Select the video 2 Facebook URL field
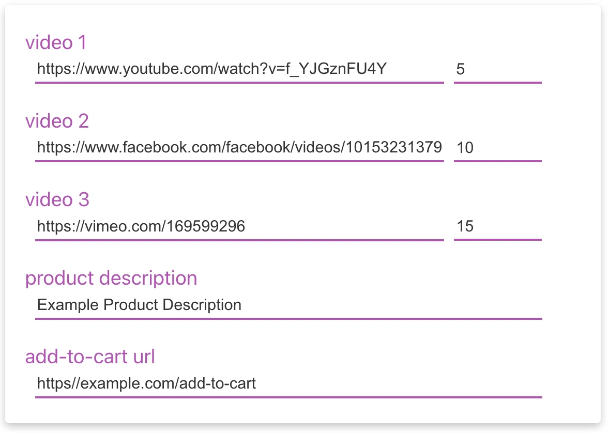 pos(239,148)
